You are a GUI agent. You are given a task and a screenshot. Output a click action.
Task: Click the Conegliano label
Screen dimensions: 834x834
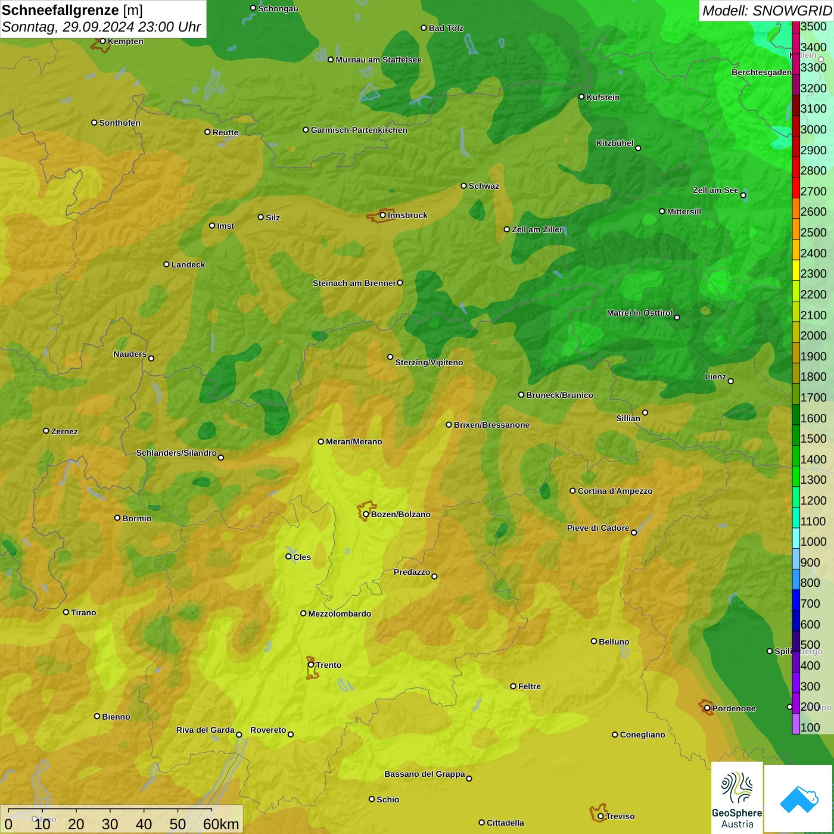[x=642, y=735]
